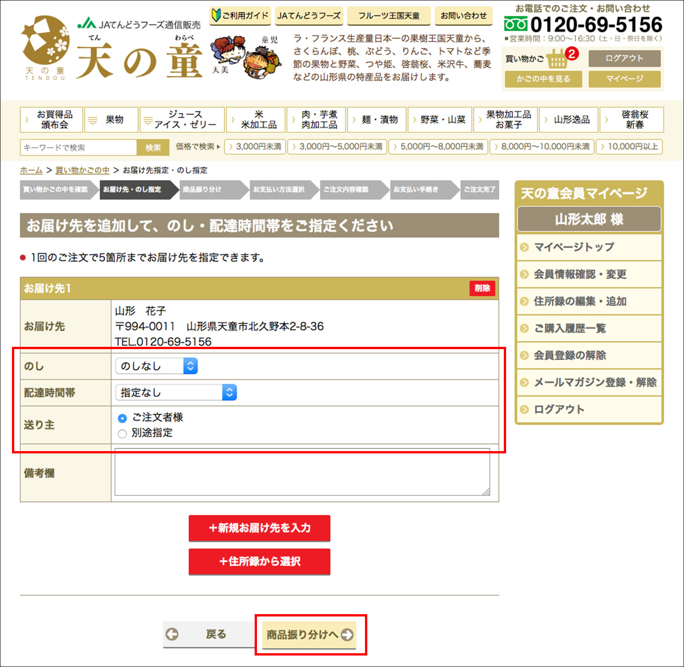Expand the 果物 category menu

point(111,120)
